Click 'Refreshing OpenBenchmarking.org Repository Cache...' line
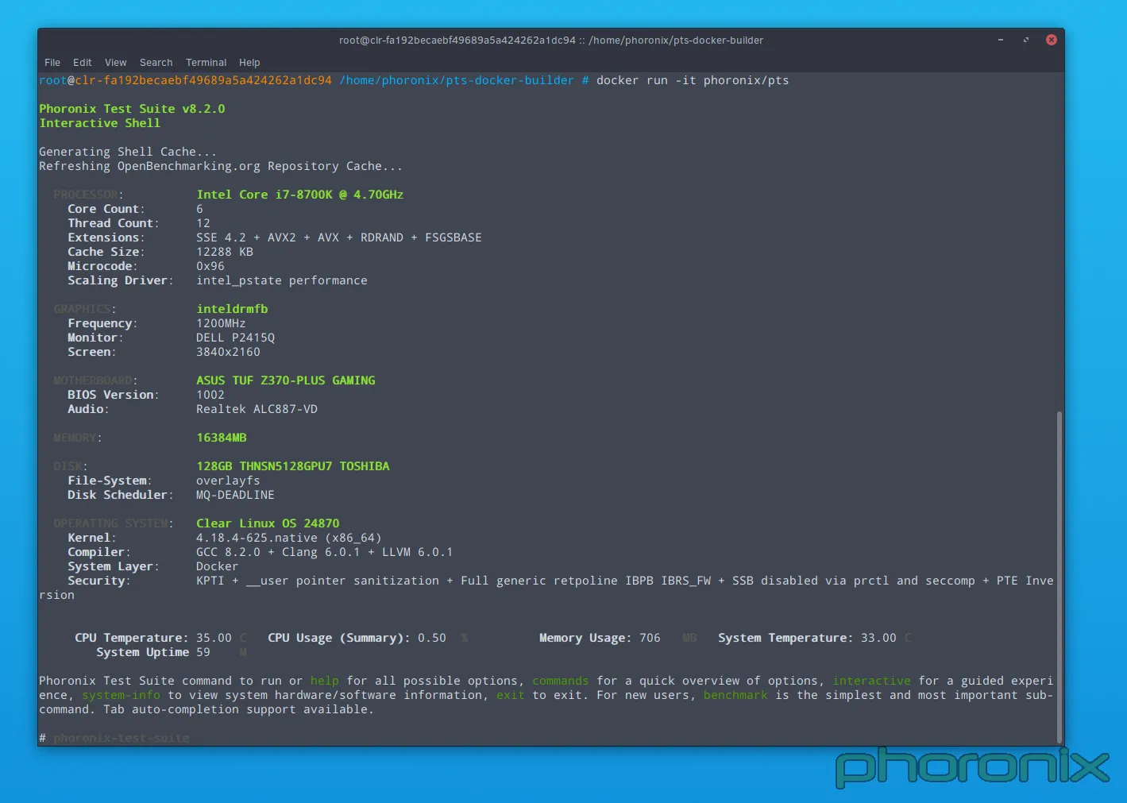 [x=221, y=166]
